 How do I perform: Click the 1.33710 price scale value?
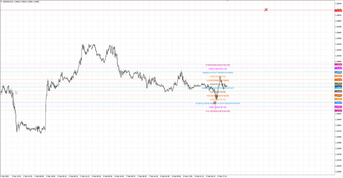coord(338,131)
